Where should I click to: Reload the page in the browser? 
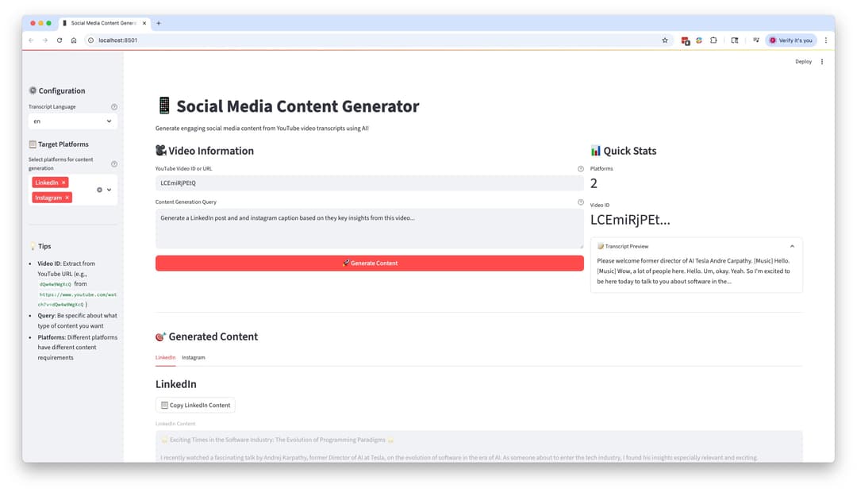60,40
